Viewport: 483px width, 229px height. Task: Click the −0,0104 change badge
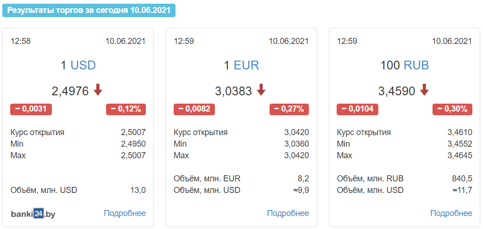coord(358,109)
